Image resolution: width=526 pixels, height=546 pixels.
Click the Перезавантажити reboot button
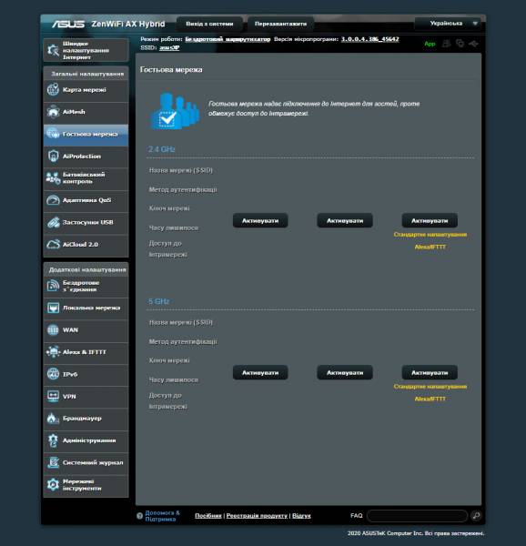pos(280,24)
